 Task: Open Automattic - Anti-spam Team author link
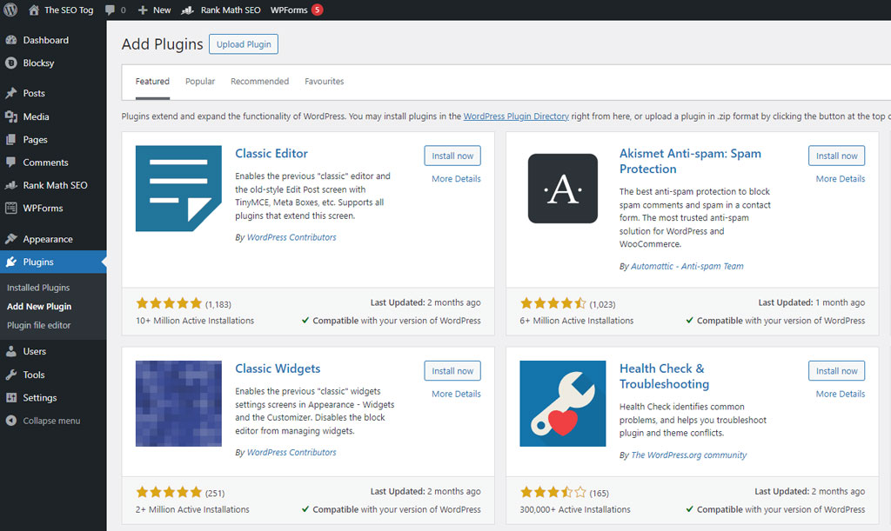tap(687, 266)
